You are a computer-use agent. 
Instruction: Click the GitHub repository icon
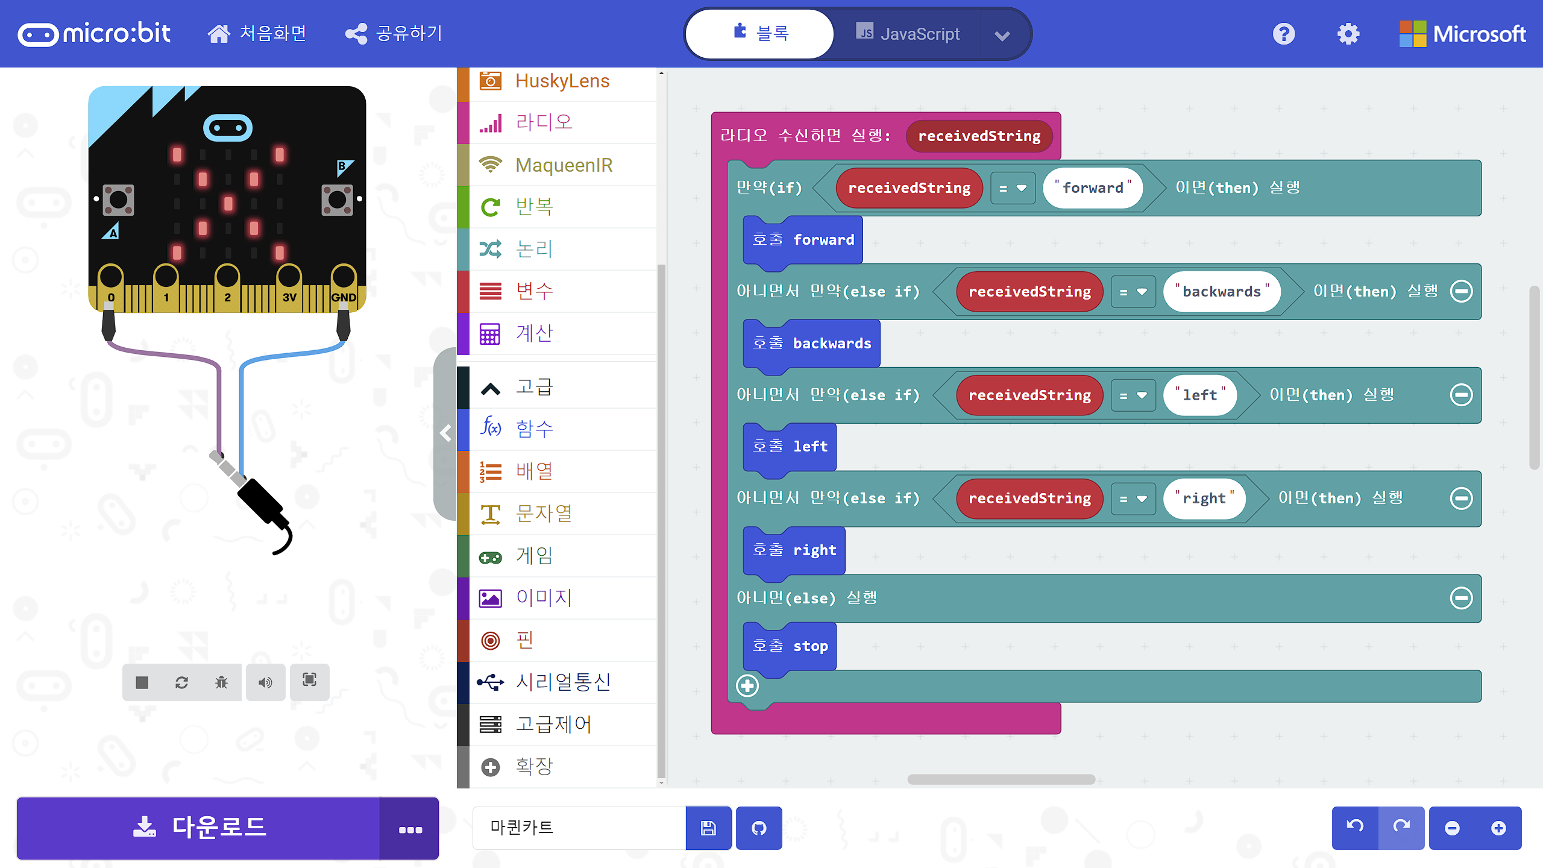759,828
